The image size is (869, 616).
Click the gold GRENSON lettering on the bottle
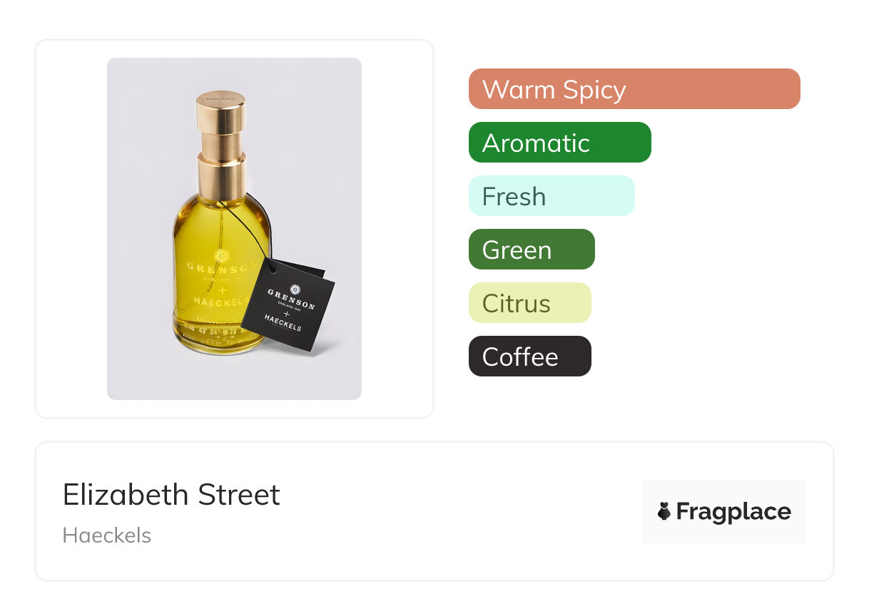[x=220, y=267]
